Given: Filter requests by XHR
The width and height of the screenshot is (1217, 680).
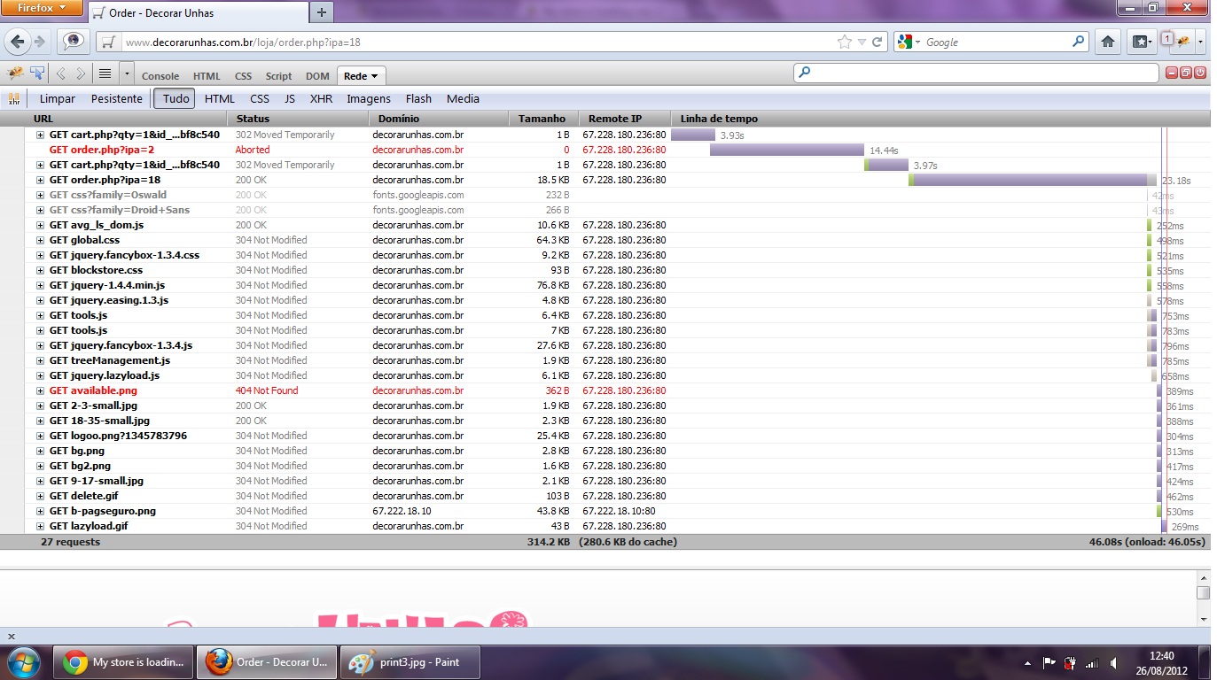Looking at the screenshot, I should [x=322, y=99].
